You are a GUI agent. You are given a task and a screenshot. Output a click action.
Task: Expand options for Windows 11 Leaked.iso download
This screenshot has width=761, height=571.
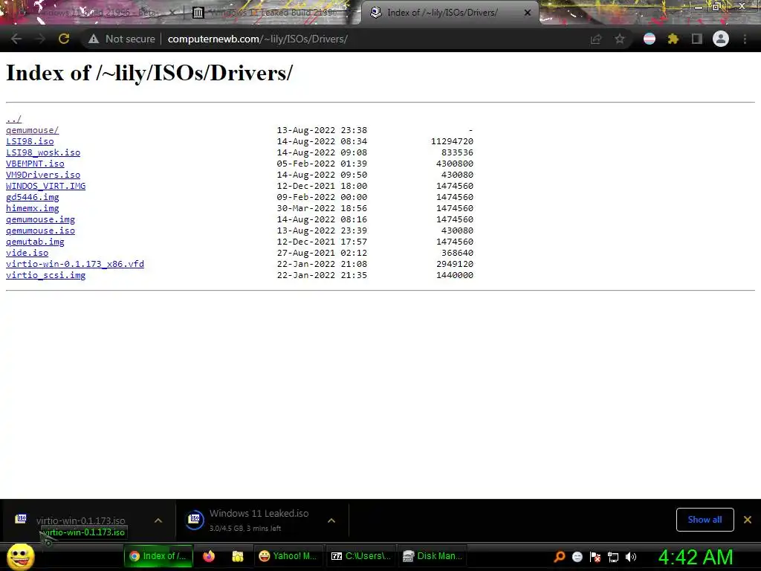click(x=331, y=520)
